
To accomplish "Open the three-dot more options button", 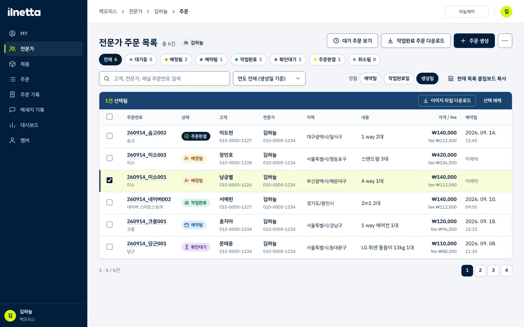I will (505, 41).
